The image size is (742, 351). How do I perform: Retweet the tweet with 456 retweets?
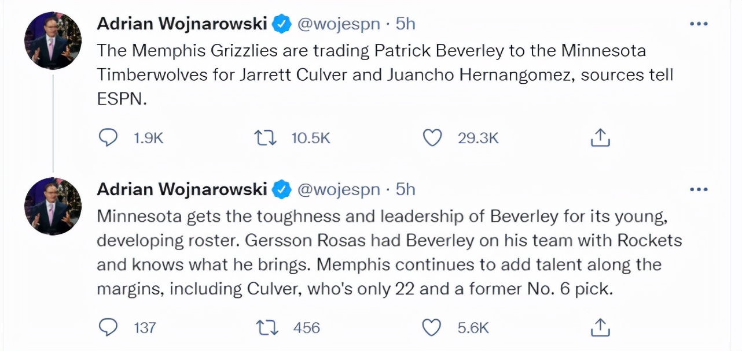point(266,327)
